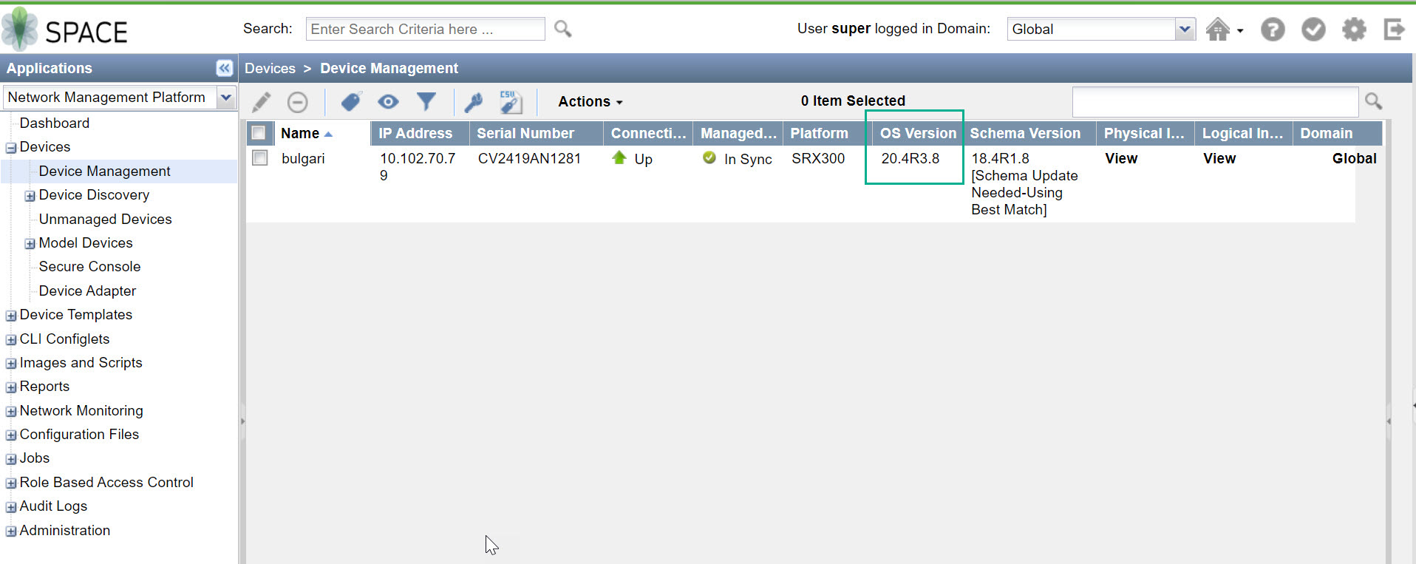Click the bulgari device name cell
This screenshot has height=564, width=1416.
303,158
